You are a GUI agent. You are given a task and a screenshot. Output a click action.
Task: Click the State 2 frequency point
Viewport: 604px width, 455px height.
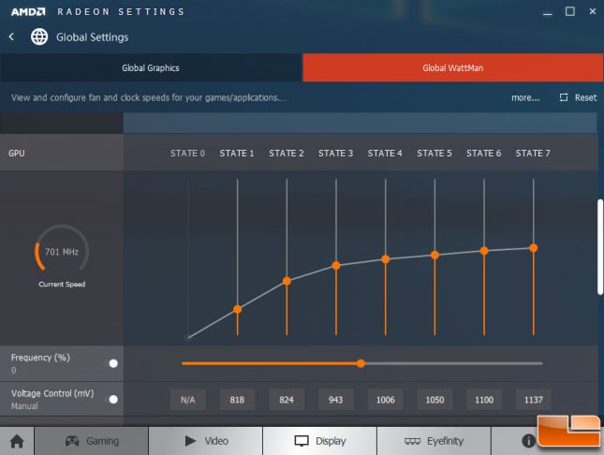287,281
